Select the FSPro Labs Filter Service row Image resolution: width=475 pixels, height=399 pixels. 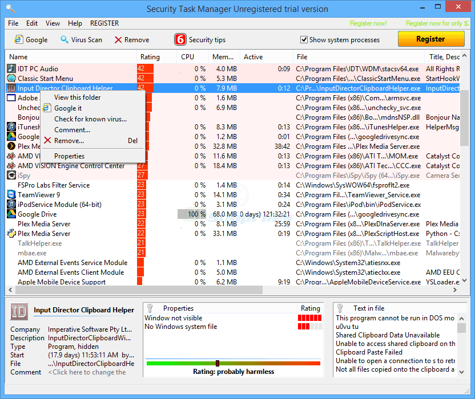233,185
